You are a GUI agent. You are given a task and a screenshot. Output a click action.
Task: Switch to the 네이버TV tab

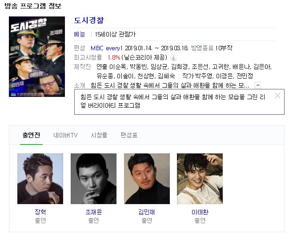[65, 135]
